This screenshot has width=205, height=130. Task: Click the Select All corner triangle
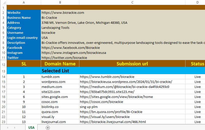[3, 2]
